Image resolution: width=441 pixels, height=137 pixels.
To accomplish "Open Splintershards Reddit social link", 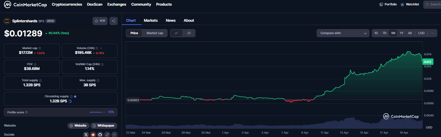I will click(93, 135).
